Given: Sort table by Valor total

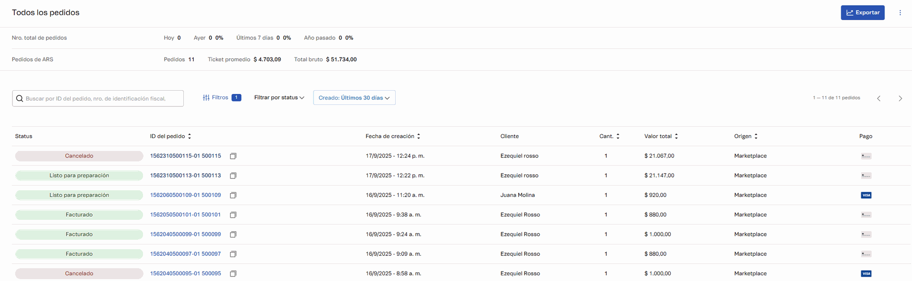Looking at the screenshot, I should point(676,136).
